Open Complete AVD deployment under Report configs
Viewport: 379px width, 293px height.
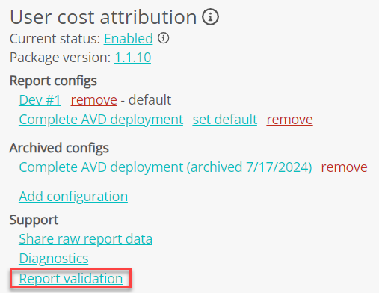(101, 120)
